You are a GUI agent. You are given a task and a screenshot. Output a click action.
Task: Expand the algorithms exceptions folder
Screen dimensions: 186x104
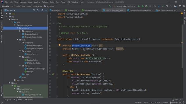tap(20, 31)
